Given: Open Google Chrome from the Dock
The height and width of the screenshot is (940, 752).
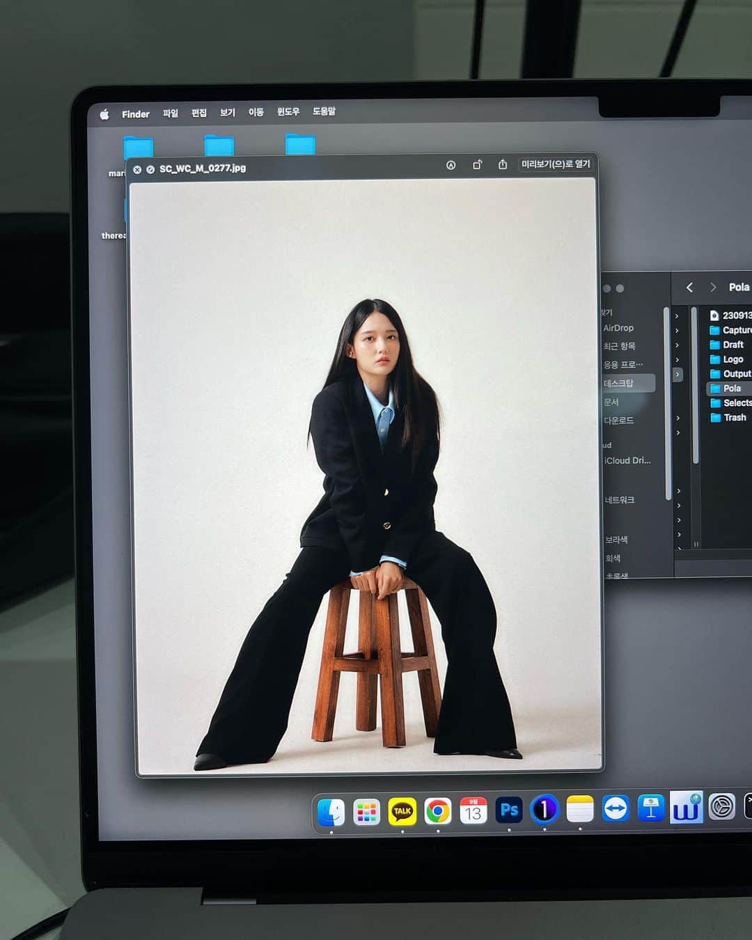Looking at the screenshot, I should point(437,811).
